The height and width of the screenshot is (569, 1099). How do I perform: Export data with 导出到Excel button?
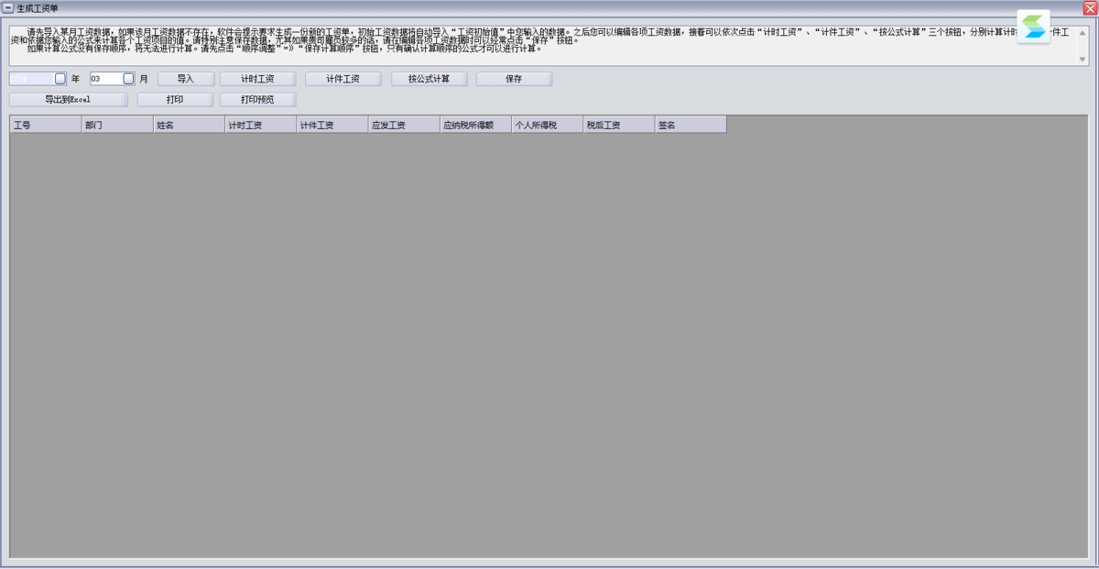tap(68, 99)
